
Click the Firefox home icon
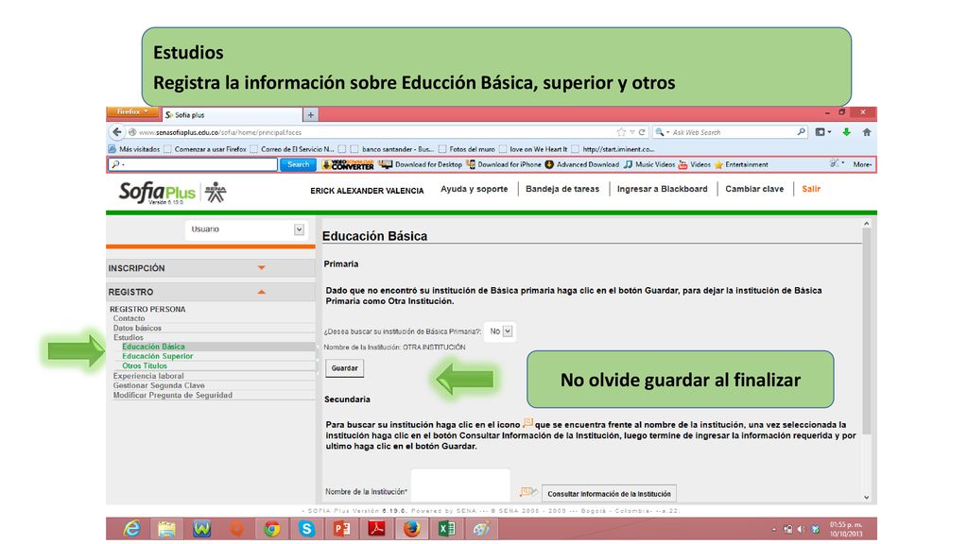(867, 132)
